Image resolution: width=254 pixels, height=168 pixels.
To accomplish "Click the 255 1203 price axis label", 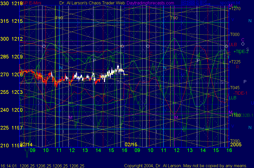I will [x=11, y=92].
